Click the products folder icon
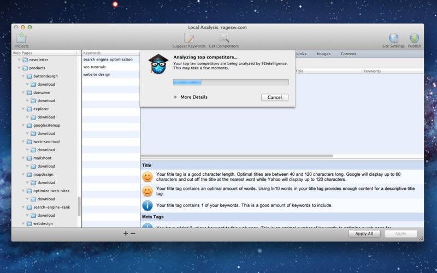The height and width of the screenshot is (273, 437). coord(25,68)
